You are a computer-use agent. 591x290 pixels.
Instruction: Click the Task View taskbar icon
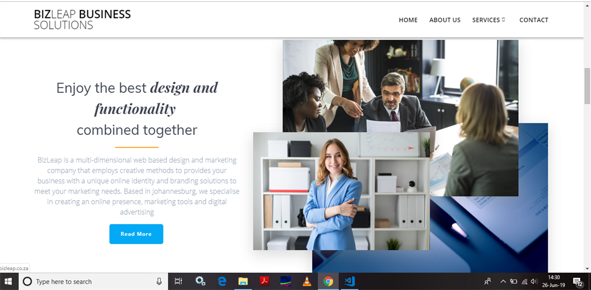click(x=179, y=281)
